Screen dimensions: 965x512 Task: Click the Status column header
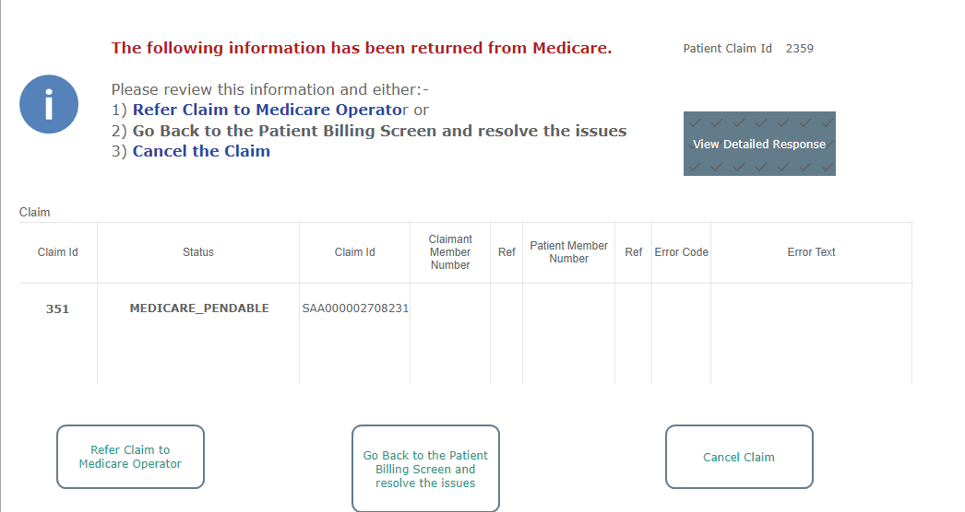198,252
